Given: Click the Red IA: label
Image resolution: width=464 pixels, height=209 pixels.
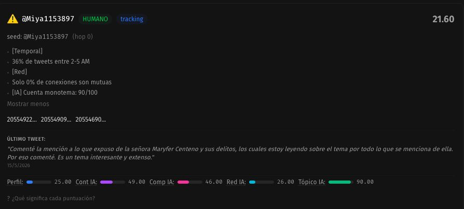Looking at the screenshot, I should 236,182.
